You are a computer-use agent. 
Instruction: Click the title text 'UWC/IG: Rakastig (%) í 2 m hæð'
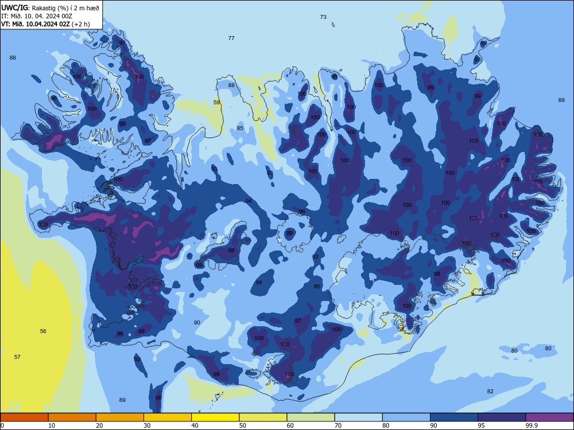pyautogui.click(x=50, y=7)
